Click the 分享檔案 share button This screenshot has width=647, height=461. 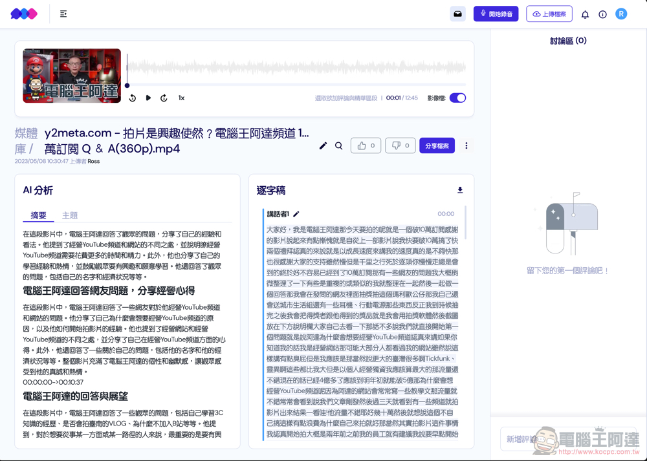[x=437, y=146]
